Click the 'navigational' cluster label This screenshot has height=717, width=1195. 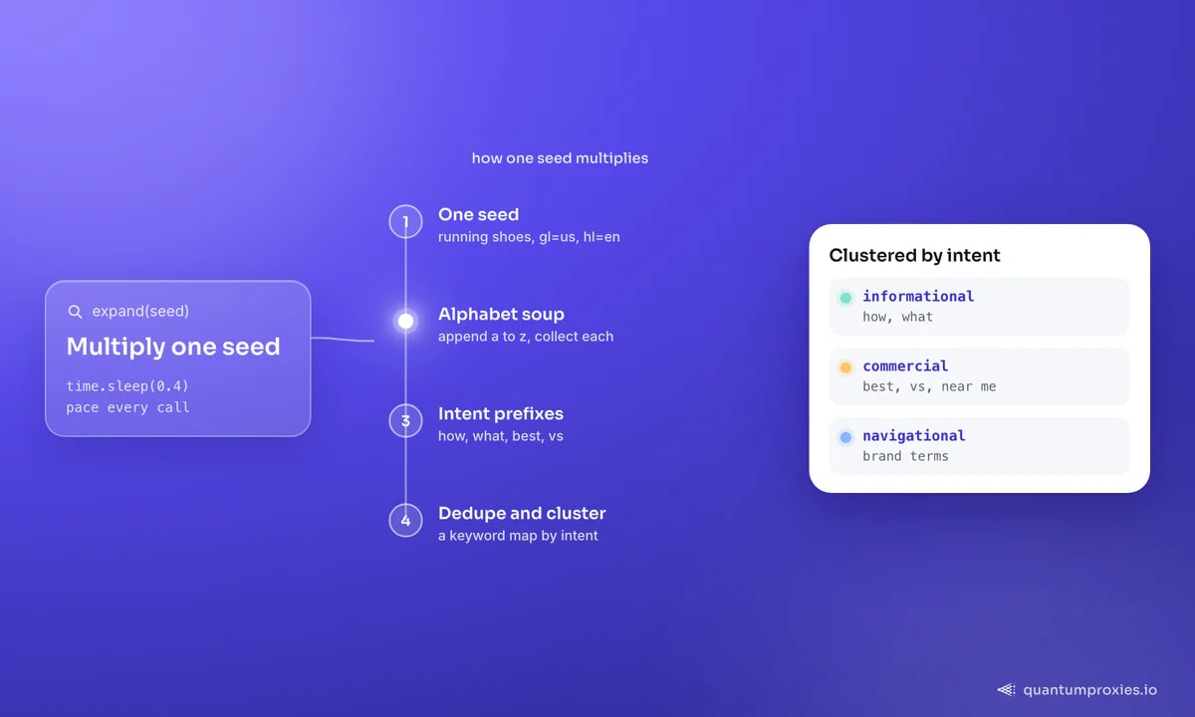(914, 436)
